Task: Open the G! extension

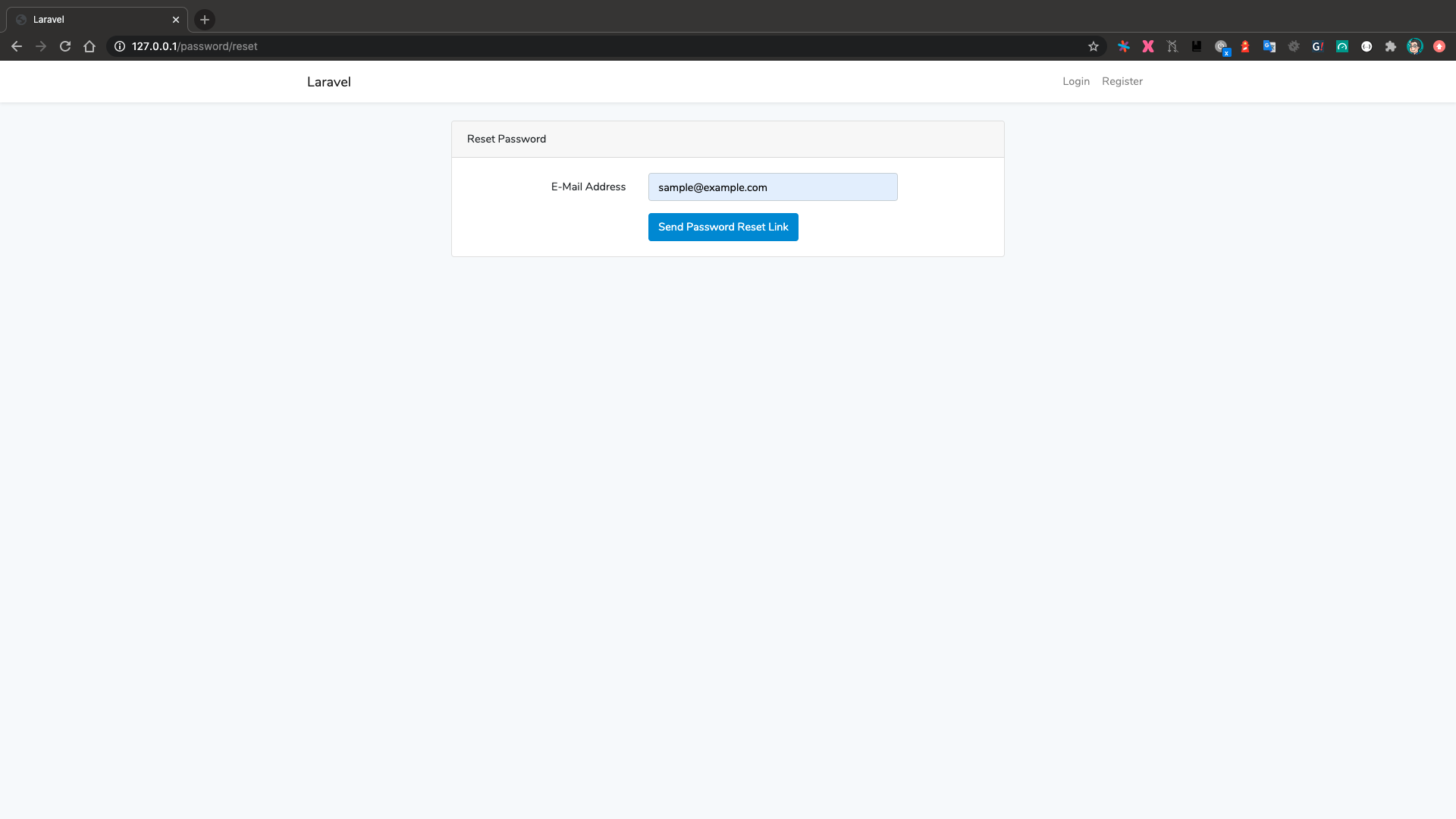Action: 1317,46
